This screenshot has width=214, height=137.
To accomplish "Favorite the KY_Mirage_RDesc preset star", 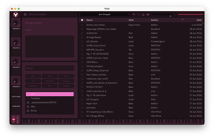I will click(82, 116).
